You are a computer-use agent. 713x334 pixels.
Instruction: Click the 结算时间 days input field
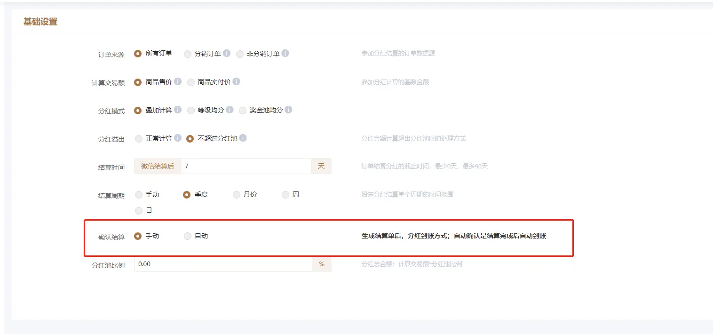pos(246,166)
